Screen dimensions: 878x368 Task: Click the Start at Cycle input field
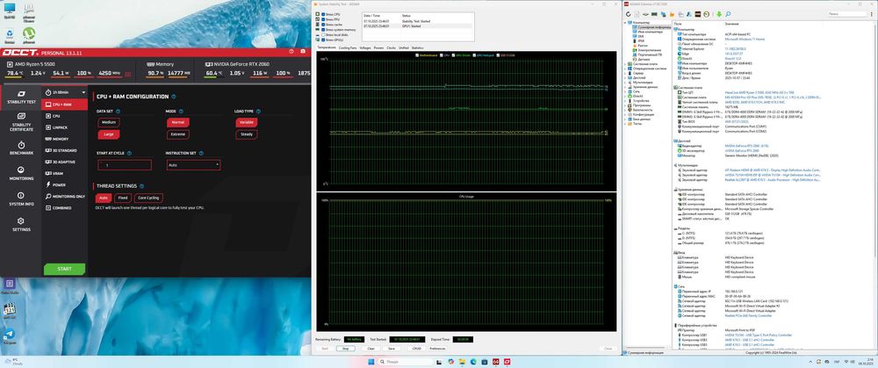[125, 165]
